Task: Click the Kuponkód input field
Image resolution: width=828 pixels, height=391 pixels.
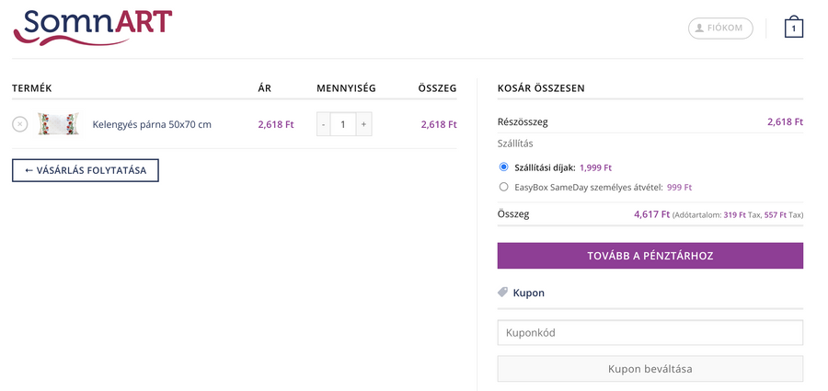Action: click(x=650, y=332)
